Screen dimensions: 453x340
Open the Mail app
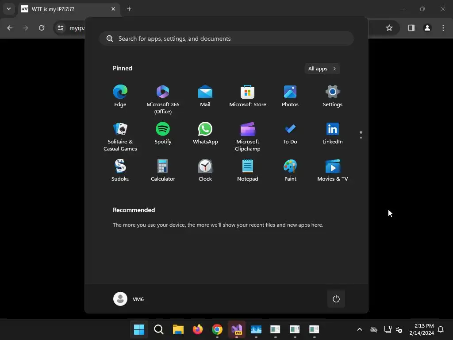point(205,96)
